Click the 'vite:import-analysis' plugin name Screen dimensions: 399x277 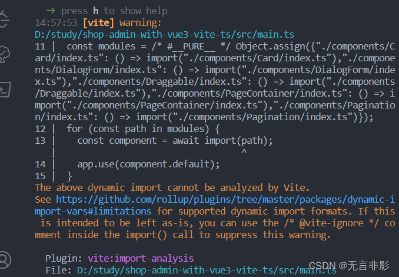click(x=141, y=258)
